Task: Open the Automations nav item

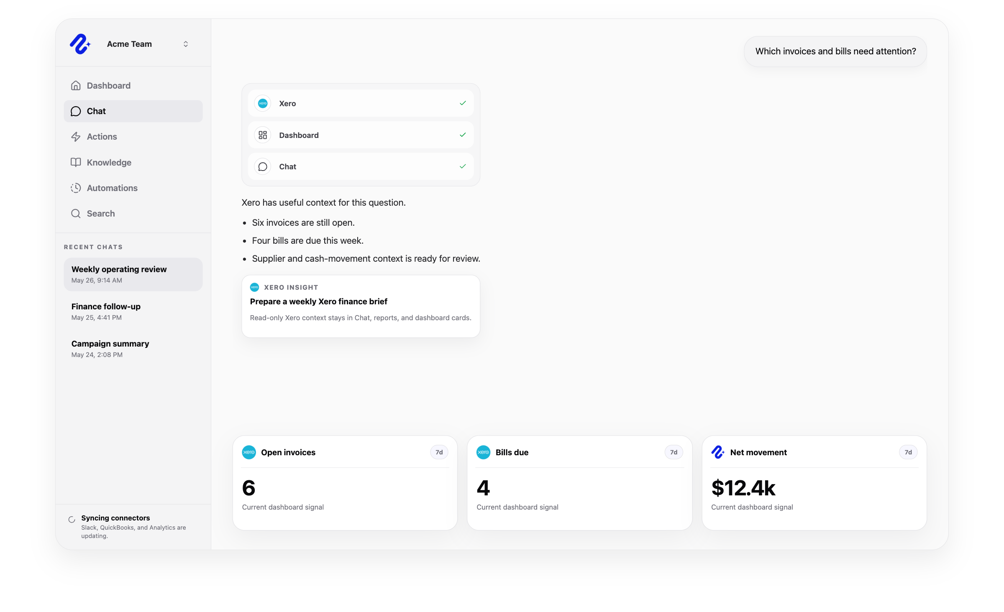Action: tap(133, 188)
